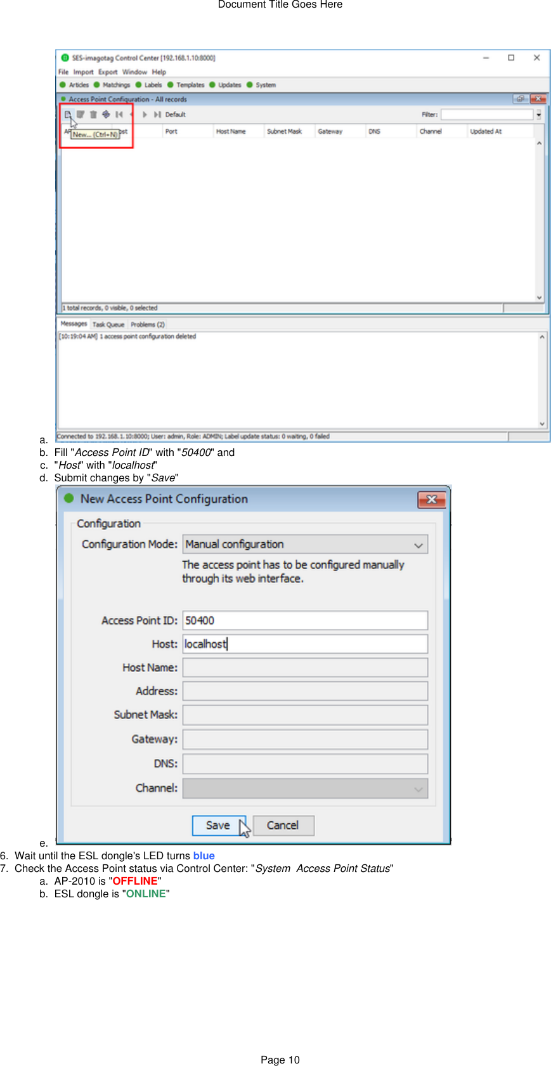Click the DNS input field in the dialog
The height and width of the screenshot is (1066, 551).
[305, 764]
